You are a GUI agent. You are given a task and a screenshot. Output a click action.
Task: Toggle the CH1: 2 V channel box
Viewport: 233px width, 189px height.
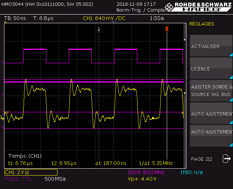(31, 172)
